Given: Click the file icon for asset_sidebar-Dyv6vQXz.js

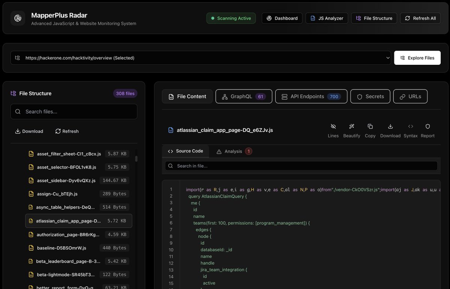Looking at the screenshot, I should point(31,180).
